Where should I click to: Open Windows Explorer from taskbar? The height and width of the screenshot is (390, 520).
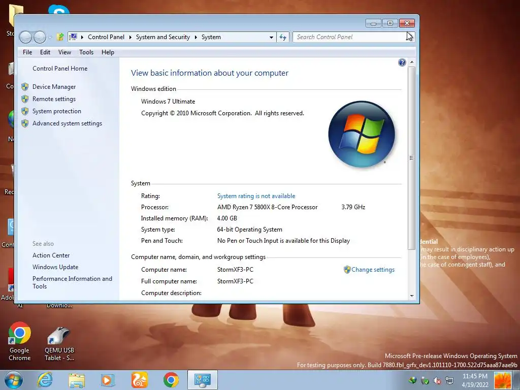coord(77,380)
